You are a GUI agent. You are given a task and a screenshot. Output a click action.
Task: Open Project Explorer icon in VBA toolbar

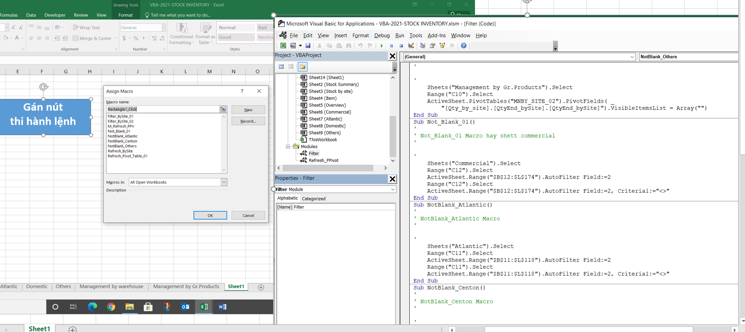(x=423, y=46)
